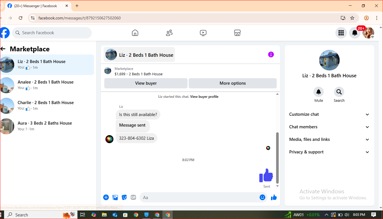The width and height of the screenshot is (383, 219).
Task: Click the chat scrollbar up arrow
Action: pos(278,94)
